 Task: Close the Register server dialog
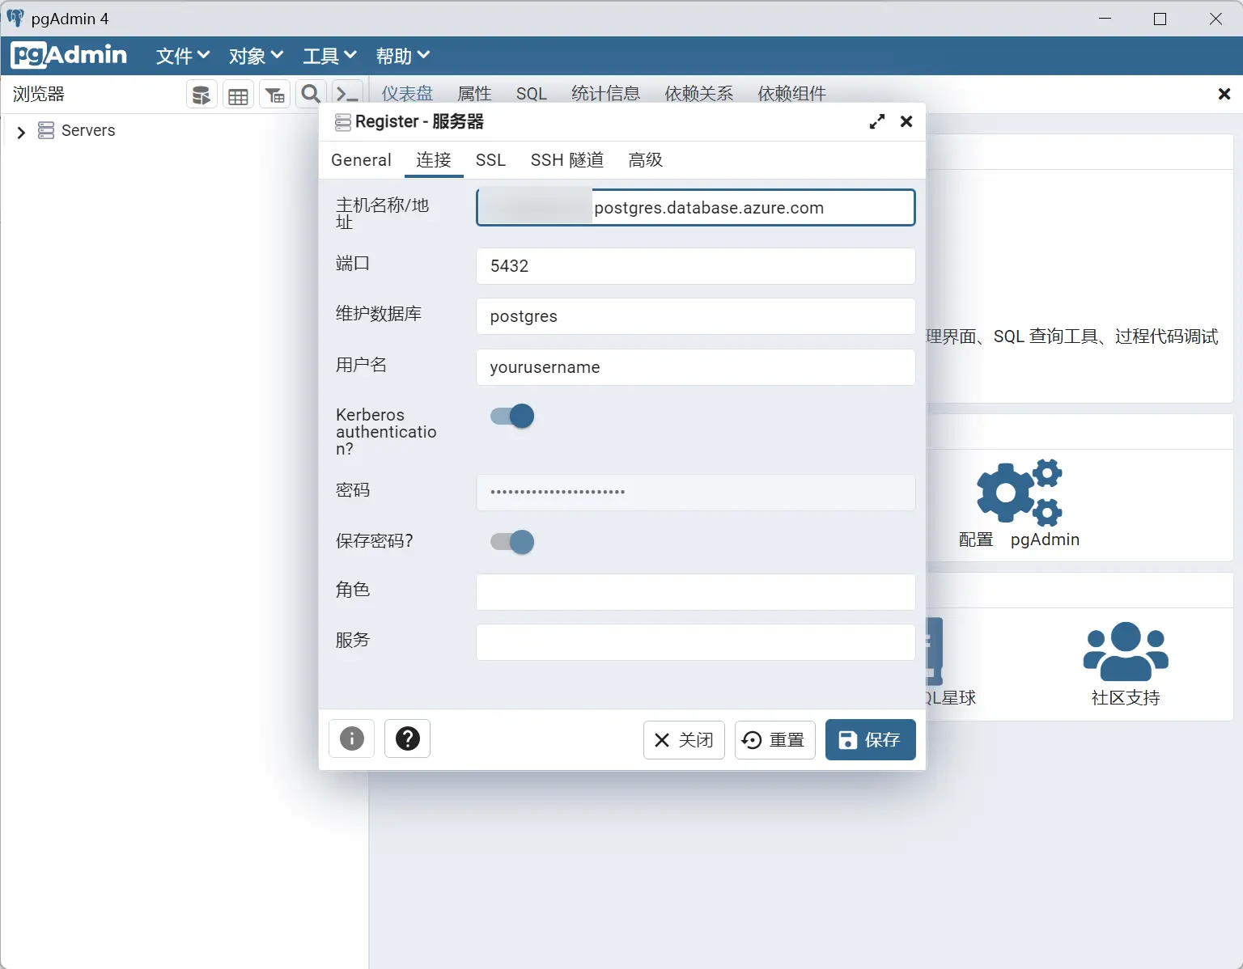[x=906, y=121]
